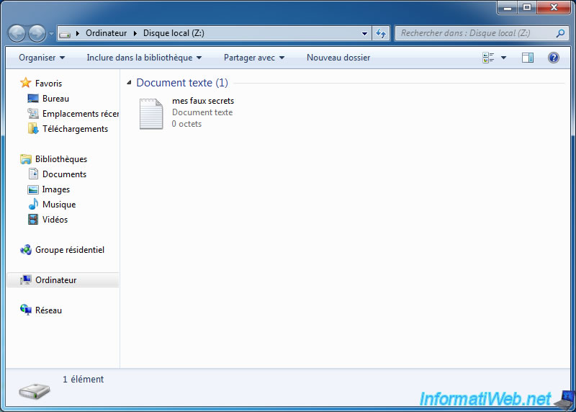
Task: Select Ordinateur in the address breadcrumb
Action: point(106,33)
